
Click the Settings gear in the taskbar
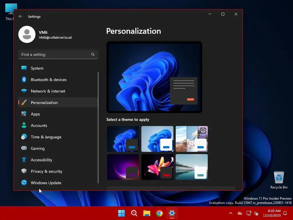172,213
